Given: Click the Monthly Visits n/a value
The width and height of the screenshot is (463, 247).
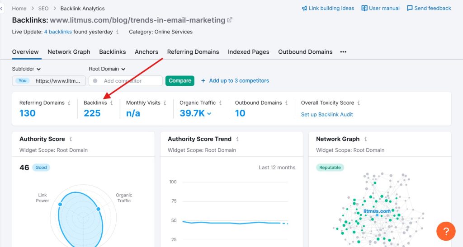Looking at the screenshot, I should (x=133, y=113).
